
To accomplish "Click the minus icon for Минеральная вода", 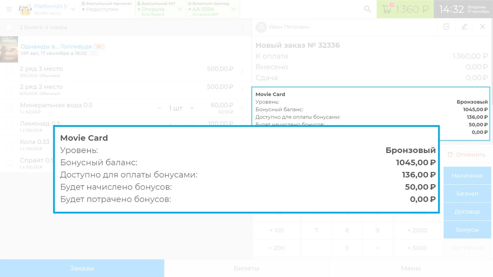I will 159,108.
